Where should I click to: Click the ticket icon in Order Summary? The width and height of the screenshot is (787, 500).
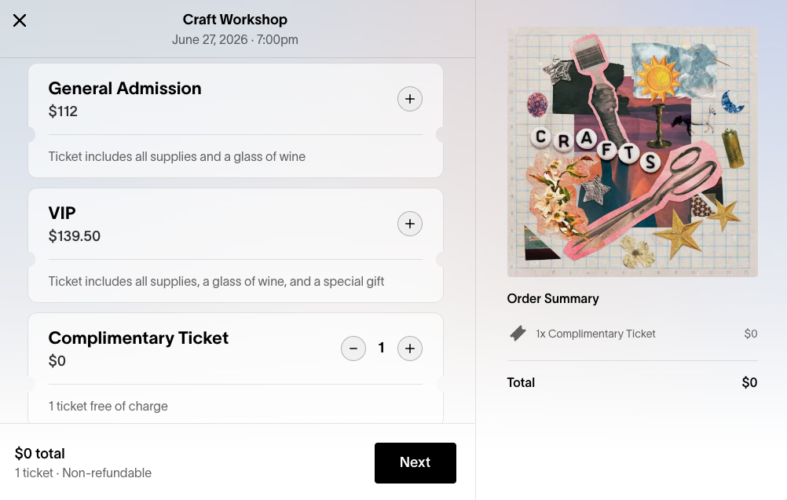pyautogui.click(x=518, y=334)
